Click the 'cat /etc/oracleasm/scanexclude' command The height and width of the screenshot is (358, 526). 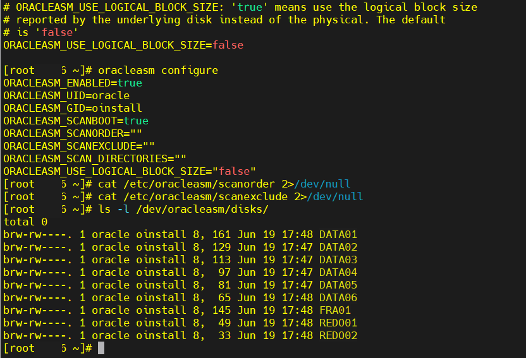coord(231,196)
